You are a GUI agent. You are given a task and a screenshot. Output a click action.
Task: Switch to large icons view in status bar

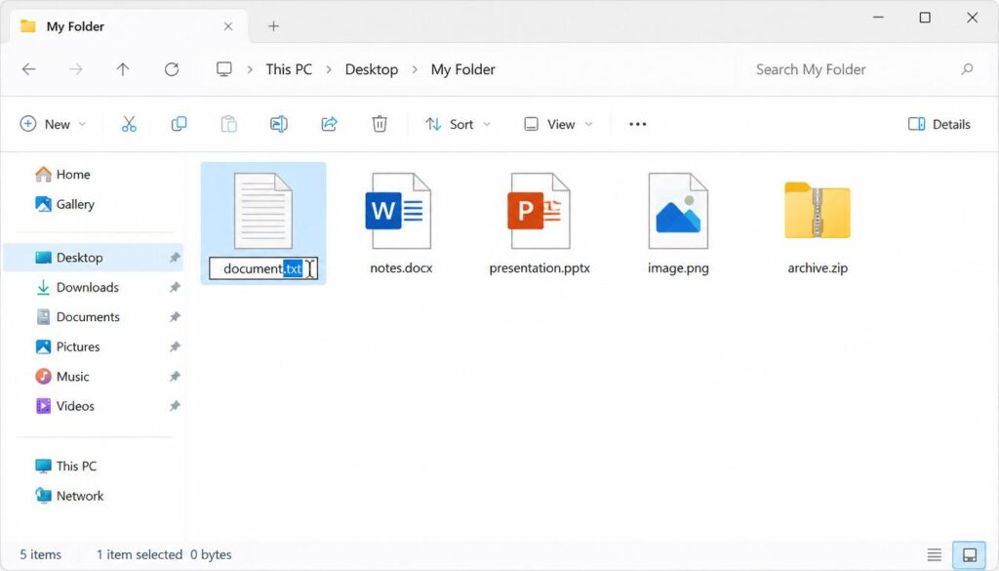tap(969, 555)
